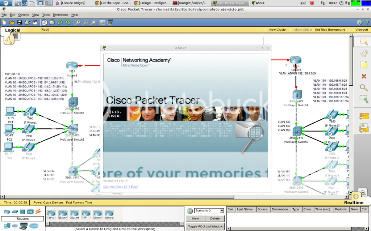The image size is (371, 231).
Task: Save the network with the floppy disk icon
Action: [20, 22]
